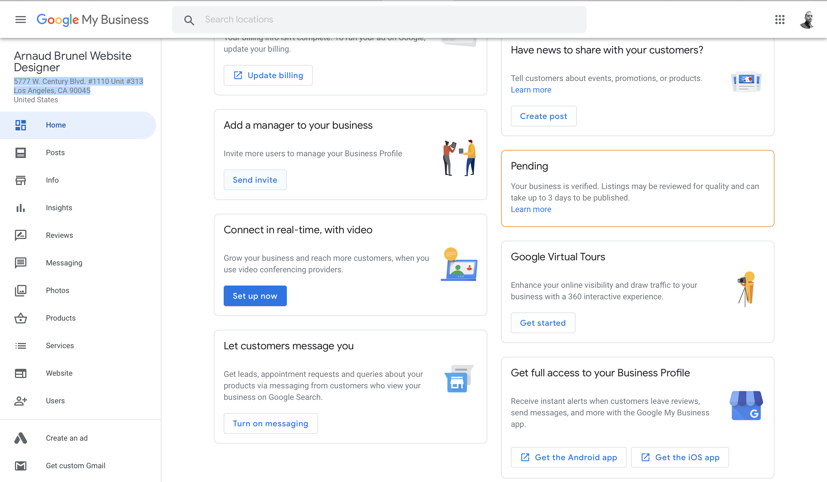Click Get the Android app button

tap(568, 457)
